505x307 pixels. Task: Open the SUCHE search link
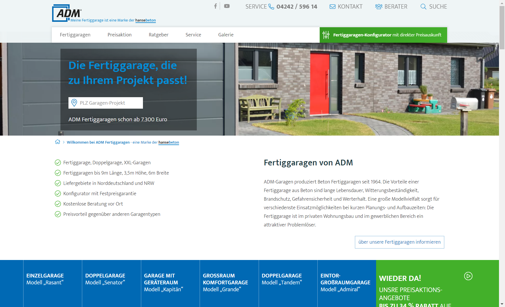[x=434, y=7]
